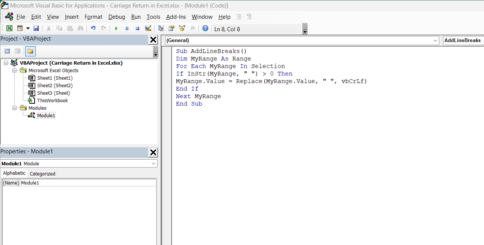Screen dimensions: 484x245
Task: Open the Add-Ins menu
Action: coord(176,17)
